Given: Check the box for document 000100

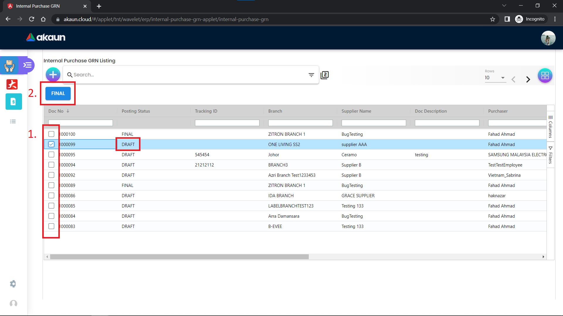Looking at the screenshot, I should coord(51,134).
